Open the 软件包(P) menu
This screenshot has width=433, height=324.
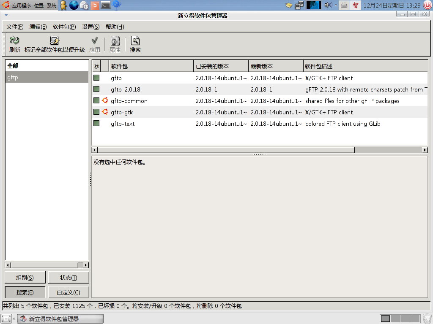[64, 27]
